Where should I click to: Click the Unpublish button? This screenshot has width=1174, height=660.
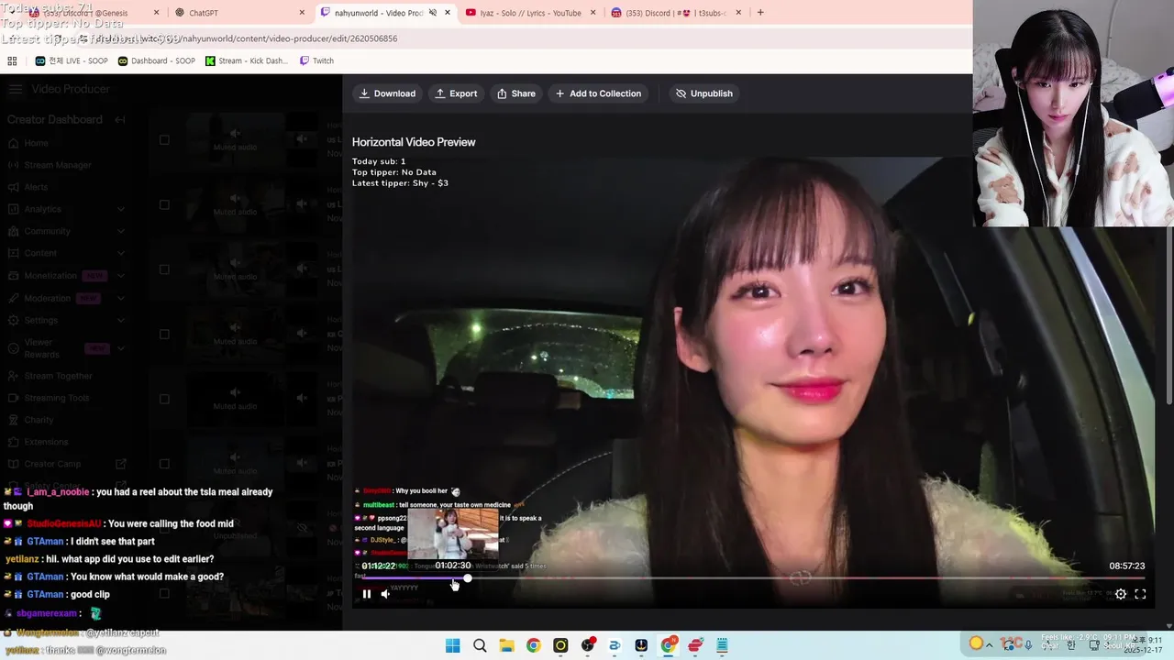coord(704,93)
